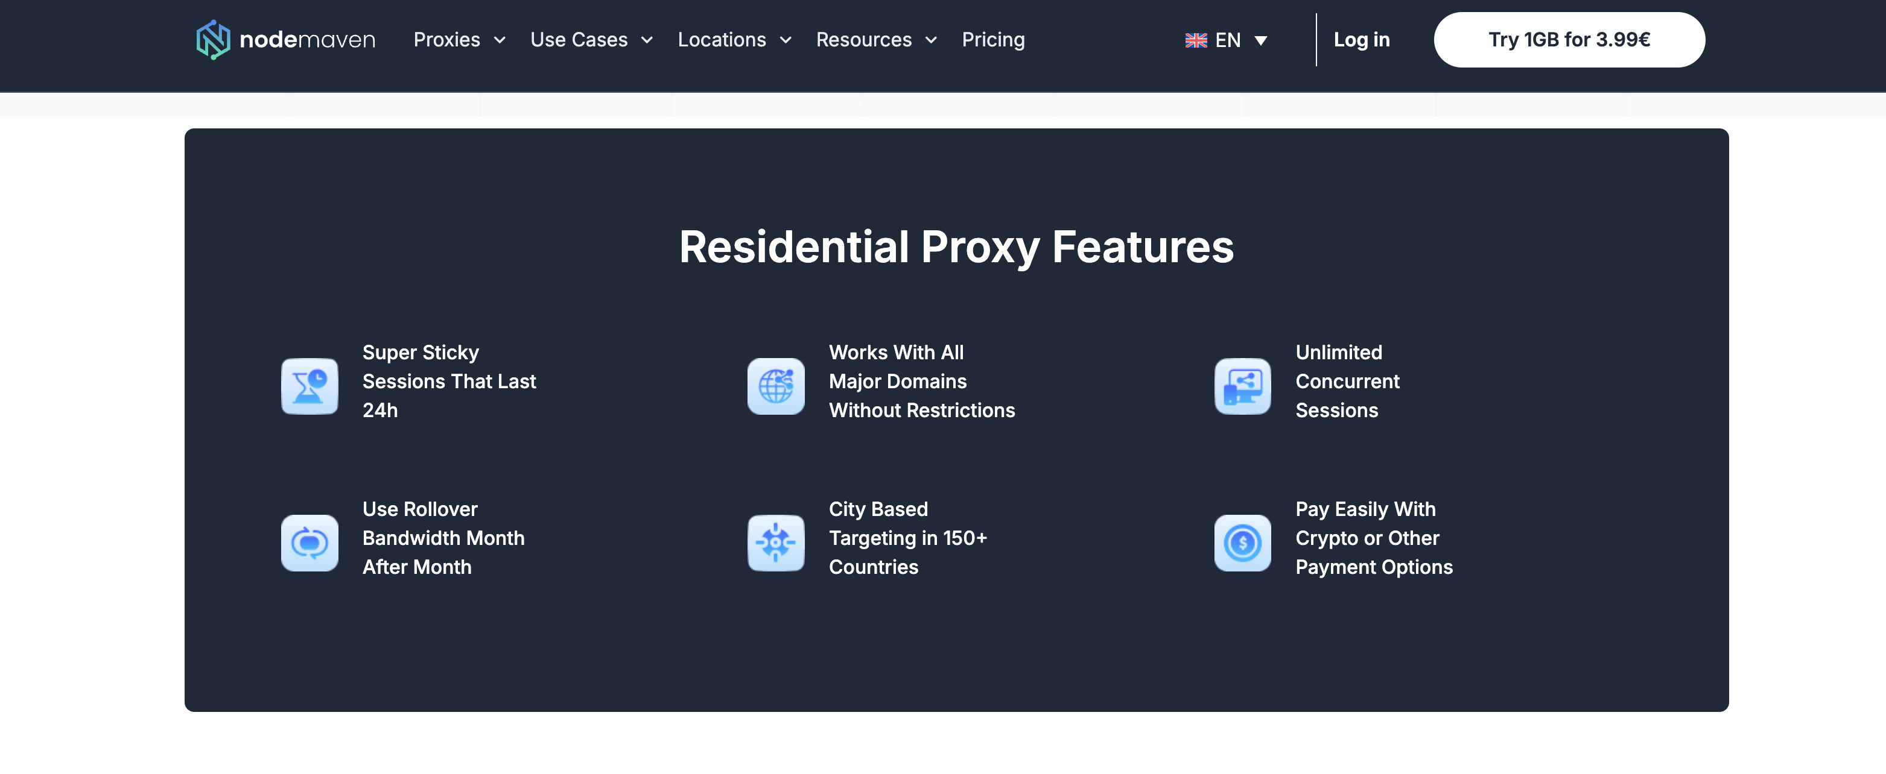Click the UK flag next to EN

pos(1196,40)
